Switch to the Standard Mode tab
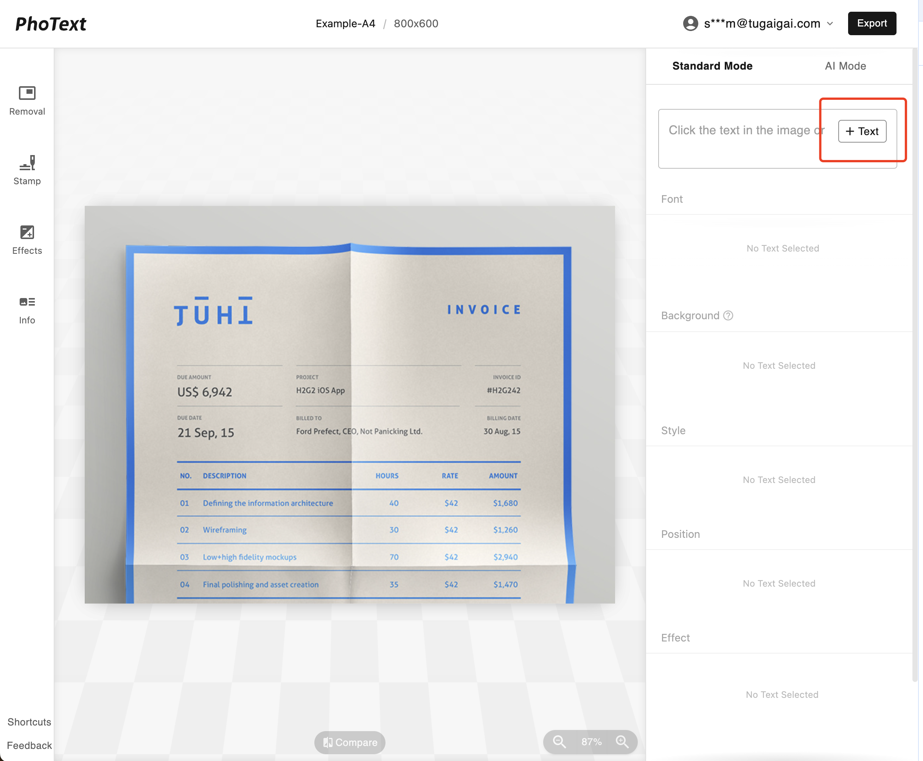The image size is (923, 761). pos(712,66)
